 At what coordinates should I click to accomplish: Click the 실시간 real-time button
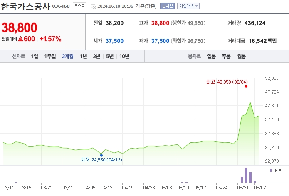pos(167,6)
